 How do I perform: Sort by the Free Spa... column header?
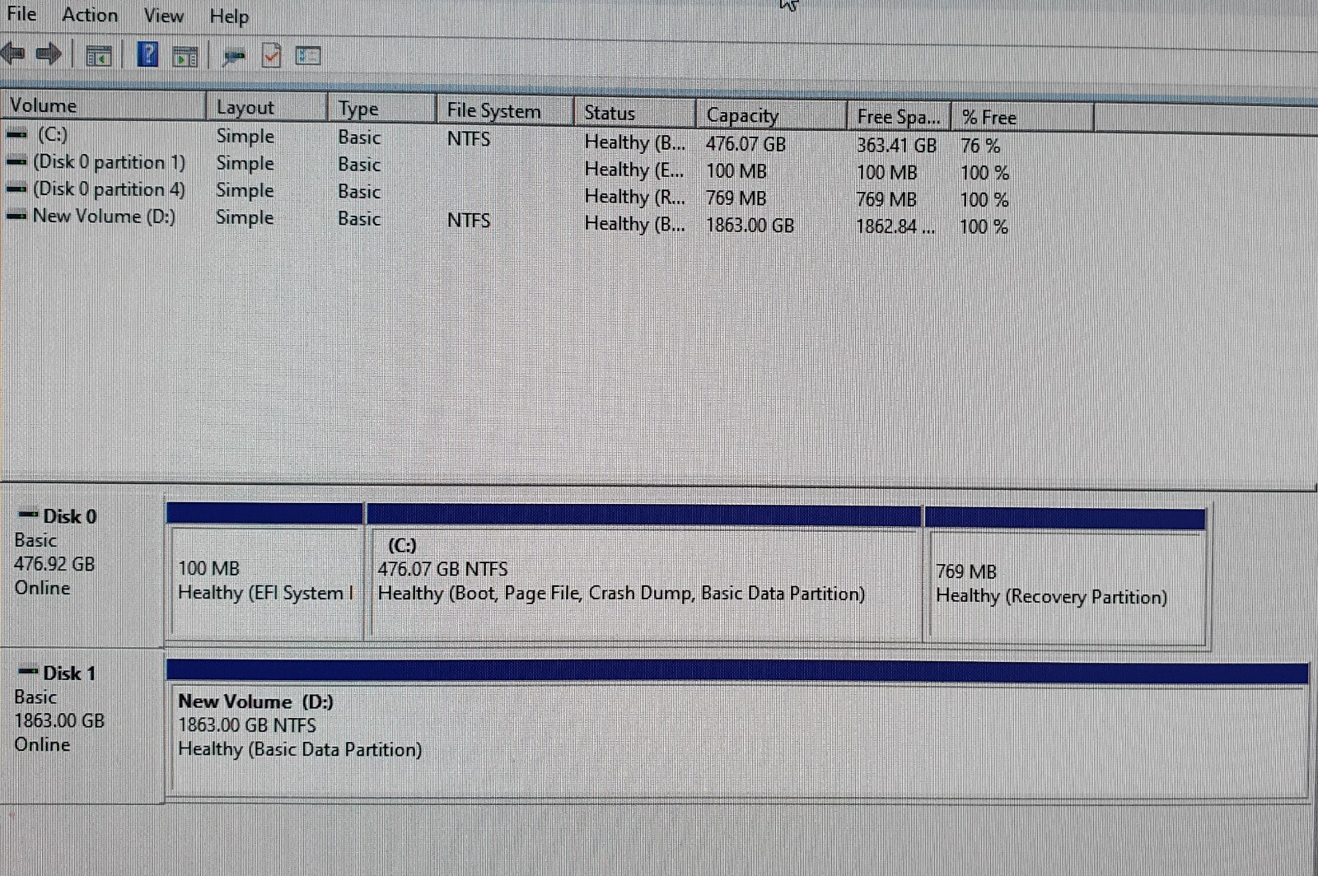900,117
